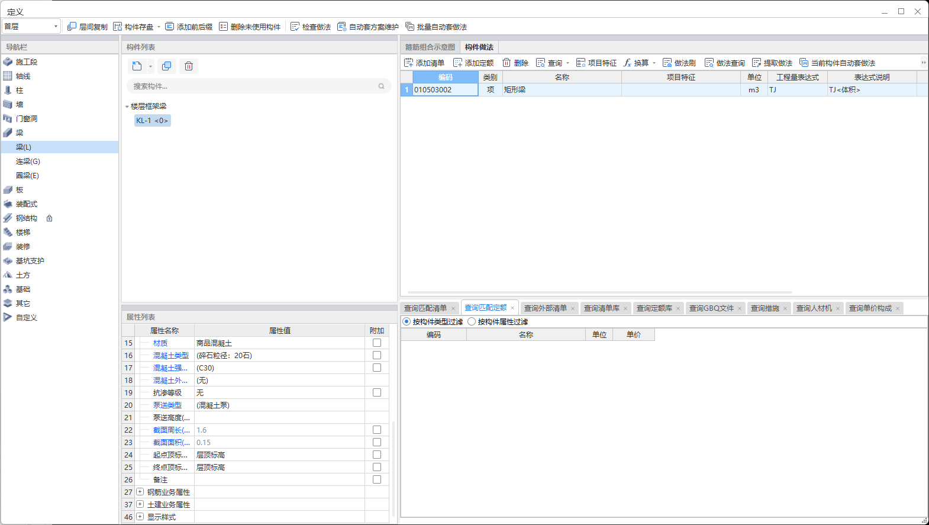Close the 查询匹配定额 tab
The height and width of the screenshot is (525, 929).
(512, 308)
